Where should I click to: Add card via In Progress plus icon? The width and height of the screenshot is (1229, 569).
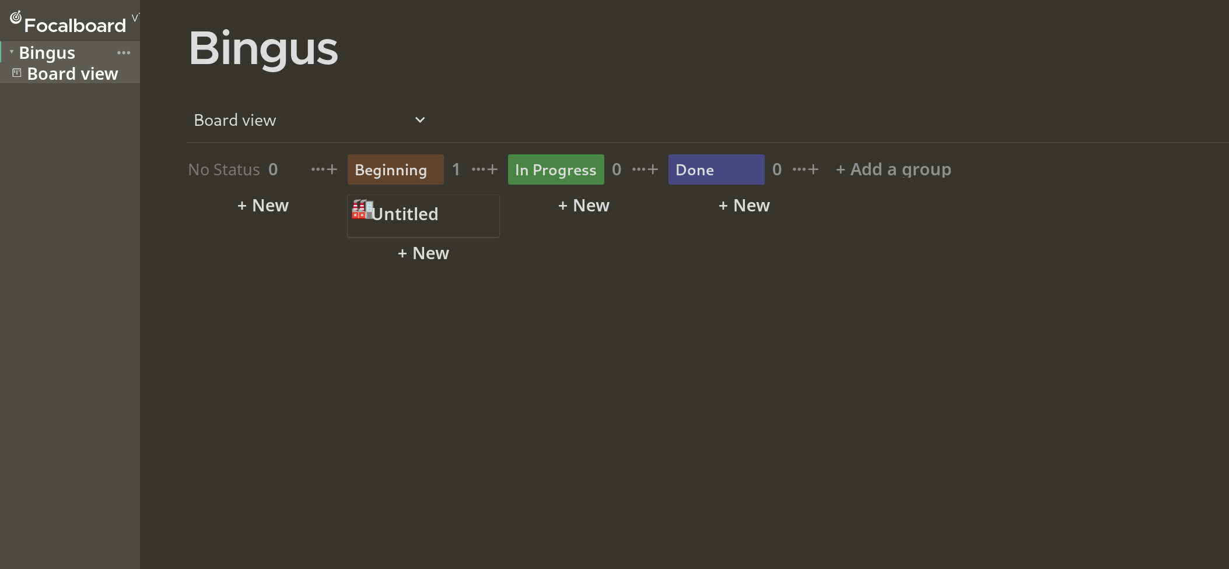click(x=653, y=169)
